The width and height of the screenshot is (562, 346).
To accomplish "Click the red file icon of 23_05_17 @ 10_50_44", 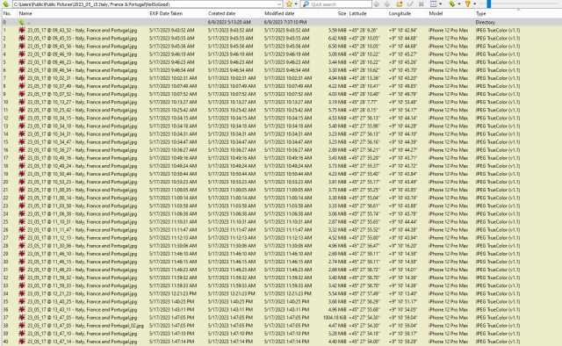I will 22,174.
